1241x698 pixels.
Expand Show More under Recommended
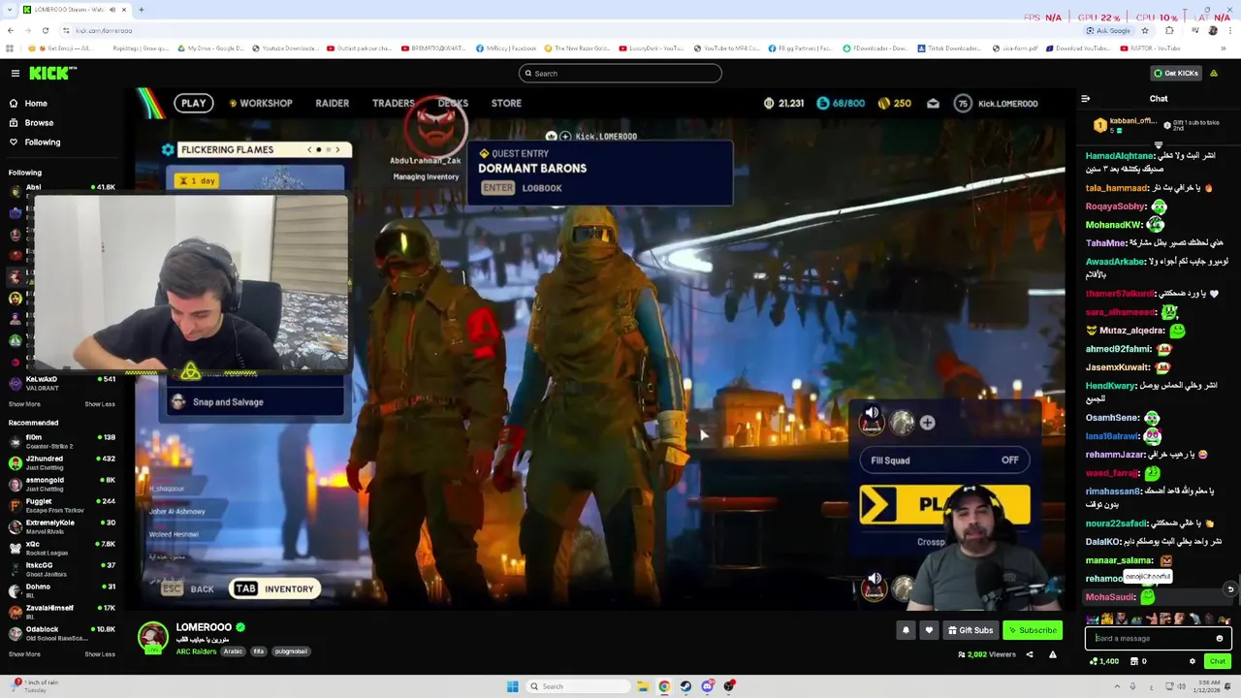(x=24, y=654)
